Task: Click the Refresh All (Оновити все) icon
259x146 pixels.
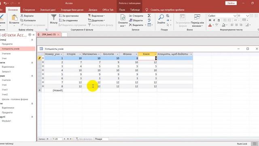Action: [123, 17]
